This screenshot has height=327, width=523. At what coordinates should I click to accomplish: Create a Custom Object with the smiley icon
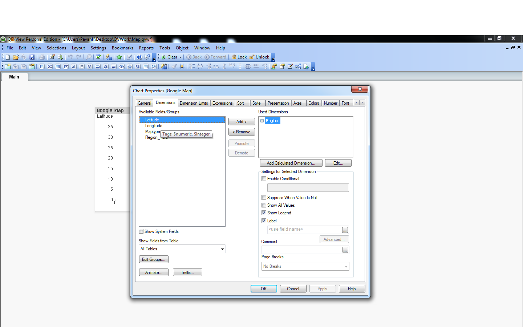click(x=154, y=66)
